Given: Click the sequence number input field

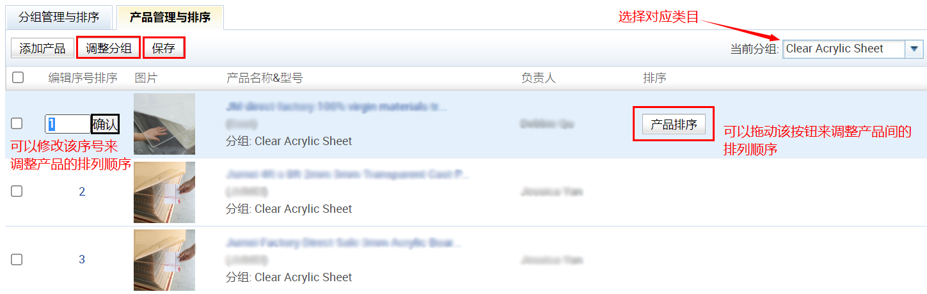Looking at the screenshot, I should (x=67, y=124).
